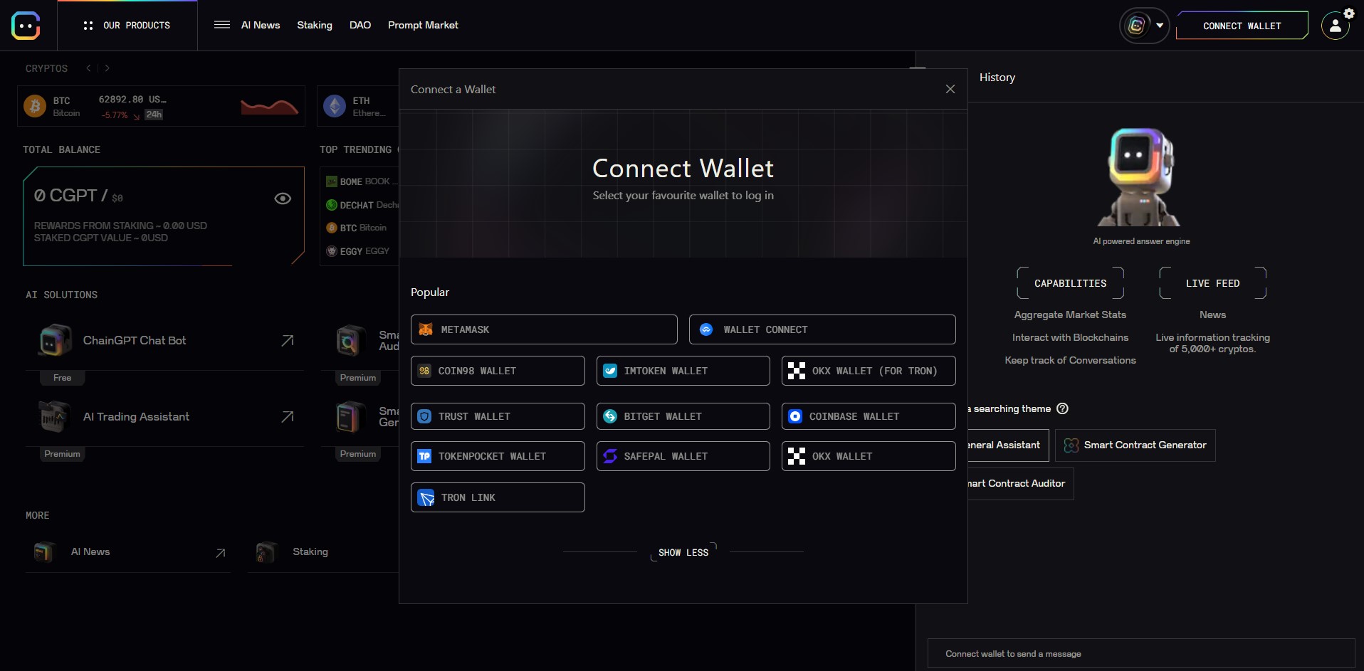The image size is (1364, 671).
Task: Click the imToken wallet icon
Action: pyautogui.click(x=610, y=371)
